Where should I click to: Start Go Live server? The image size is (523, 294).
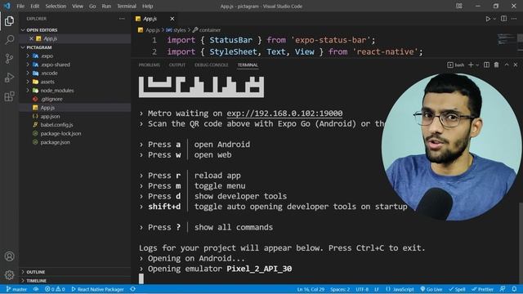tap(431, 289)
